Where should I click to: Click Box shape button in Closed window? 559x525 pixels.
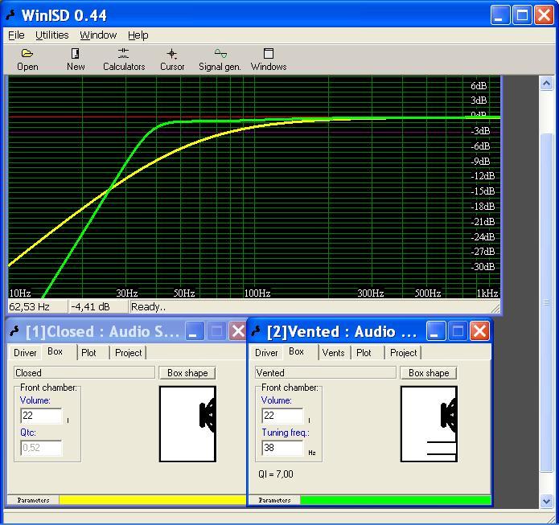click(187, 373)
